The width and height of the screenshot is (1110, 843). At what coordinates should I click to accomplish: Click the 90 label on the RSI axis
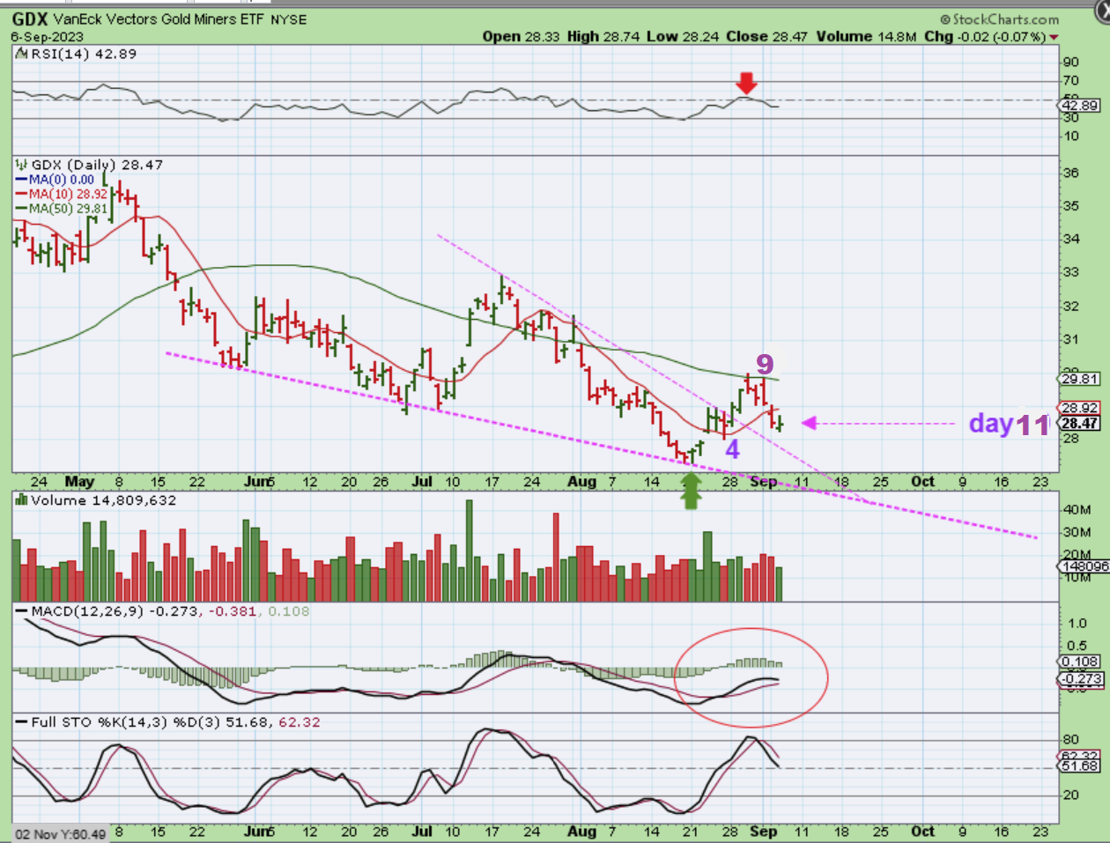click(x=1070, y=62)
